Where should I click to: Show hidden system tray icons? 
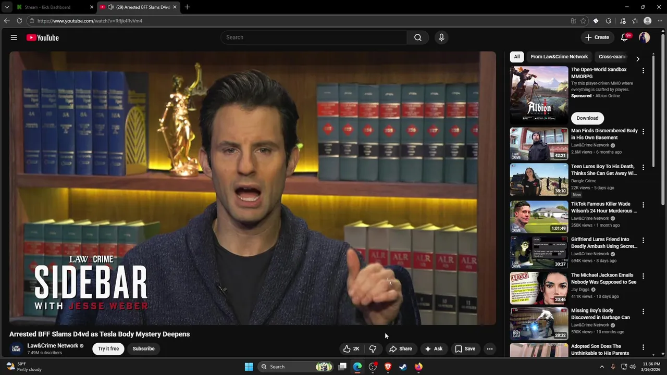click(602, 367)
